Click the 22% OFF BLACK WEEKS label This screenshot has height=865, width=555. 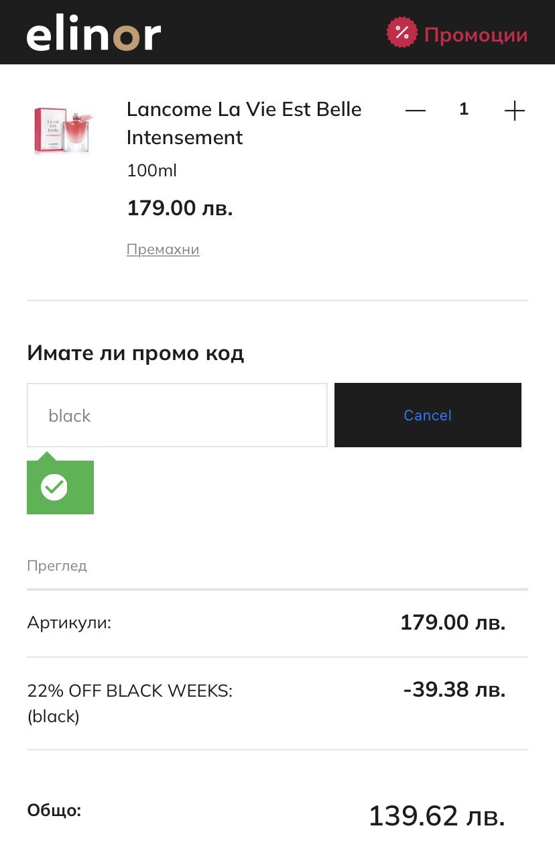pyautogui.click(x=130, y=691)
